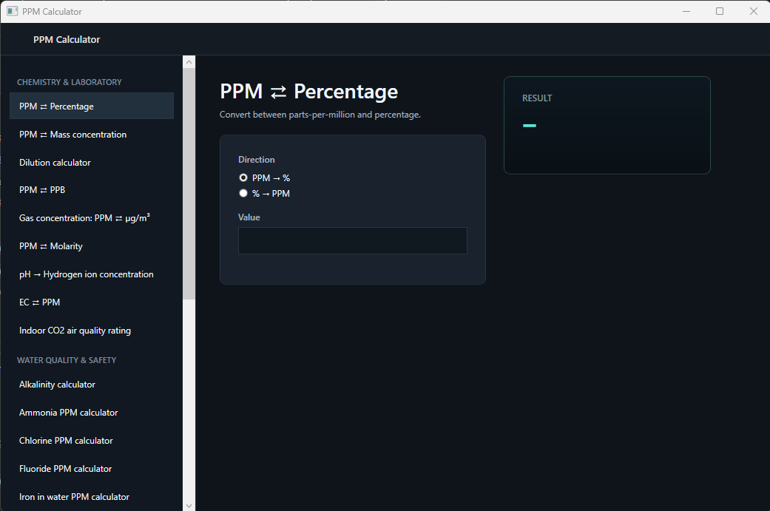Open the Chlorine PPM calculator

coord(91,440)
